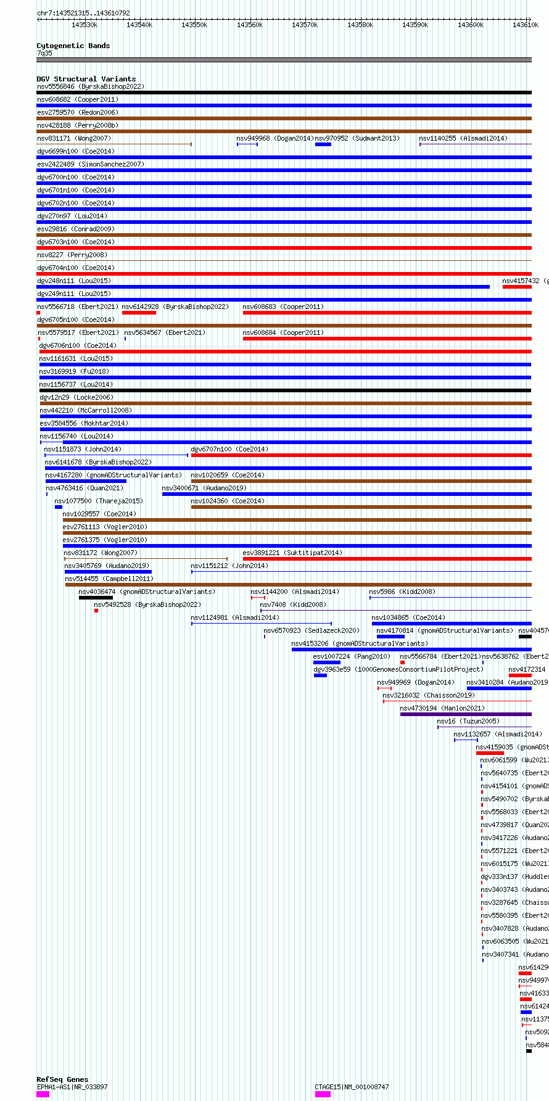The width and height of the screenshot is (549, 1101).
Task: Click nsv16 (Tuzun2005) label
Action: (468, 721)
